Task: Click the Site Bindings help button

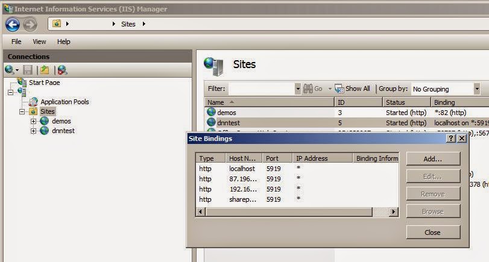Action: click(x=450, y=139)
